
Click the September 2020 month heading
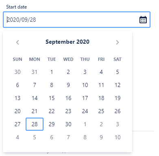tap(68, 42)
